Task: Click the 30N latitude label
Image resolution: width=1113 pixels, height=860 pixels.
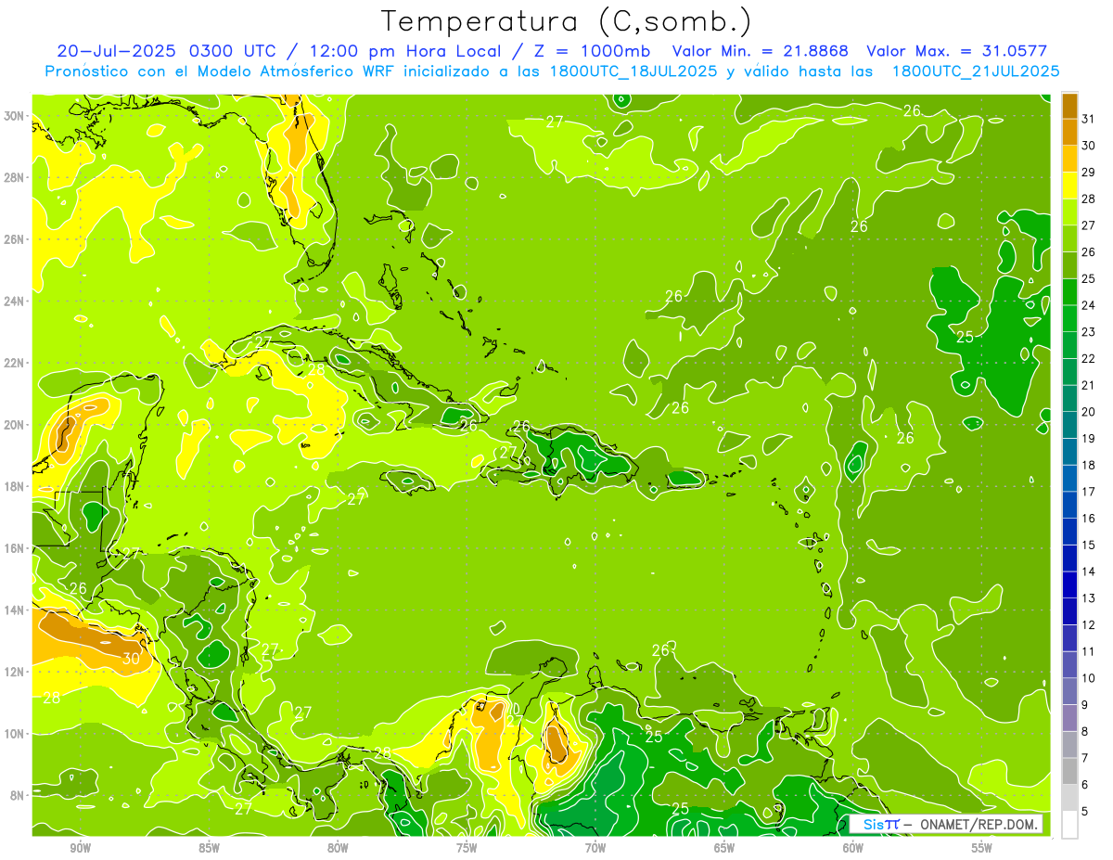Action: (15, 116)
